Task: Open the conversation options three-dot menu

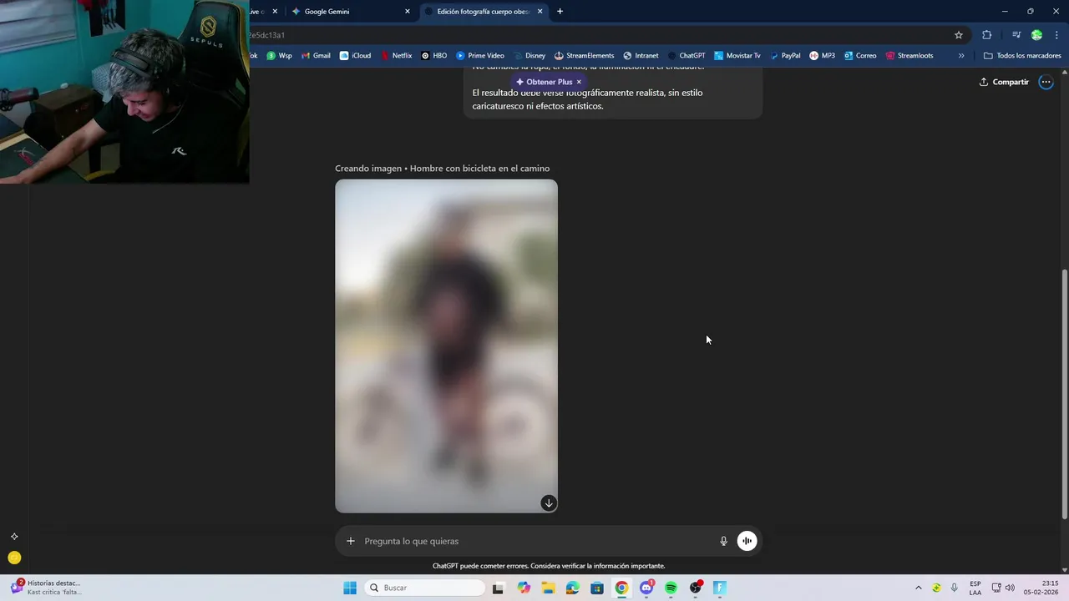Action: 1046,82
